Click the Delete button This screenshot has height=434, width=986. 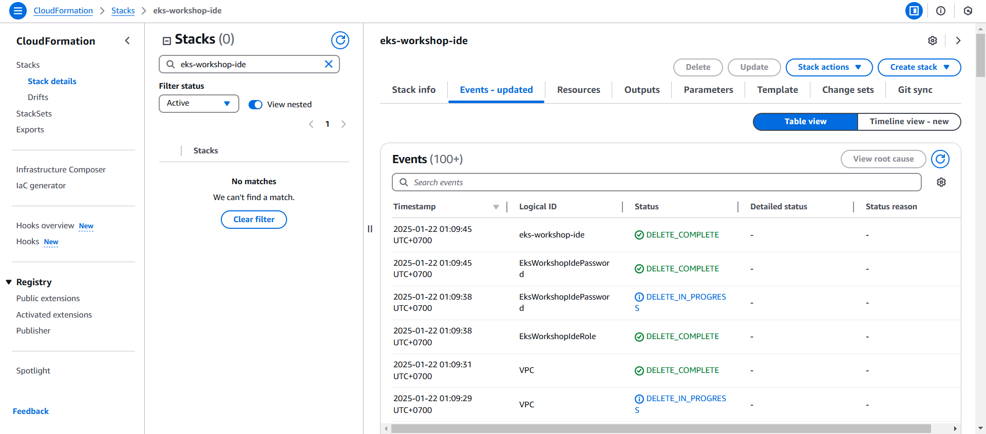coord(698,67)
